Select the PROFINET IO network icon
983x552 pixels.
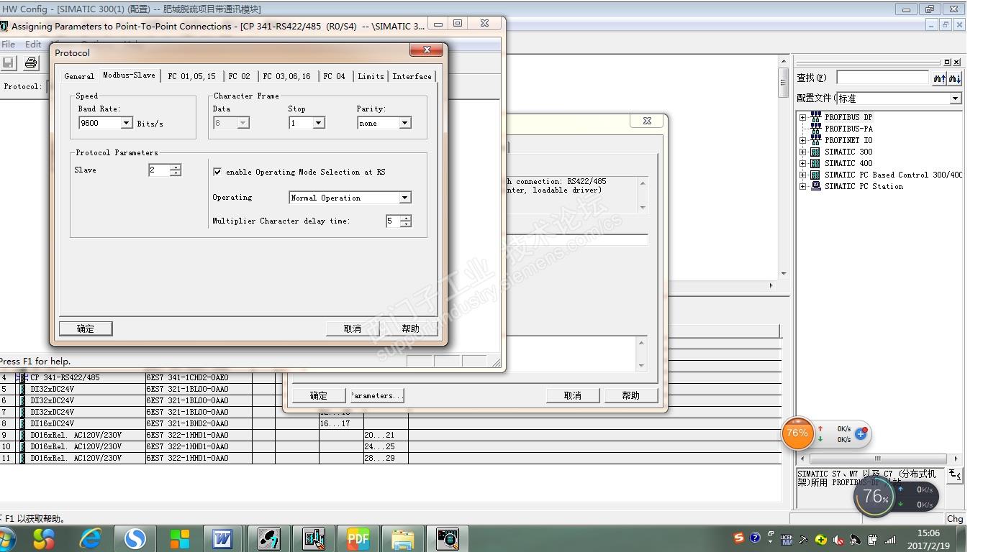tap(815, 139)
